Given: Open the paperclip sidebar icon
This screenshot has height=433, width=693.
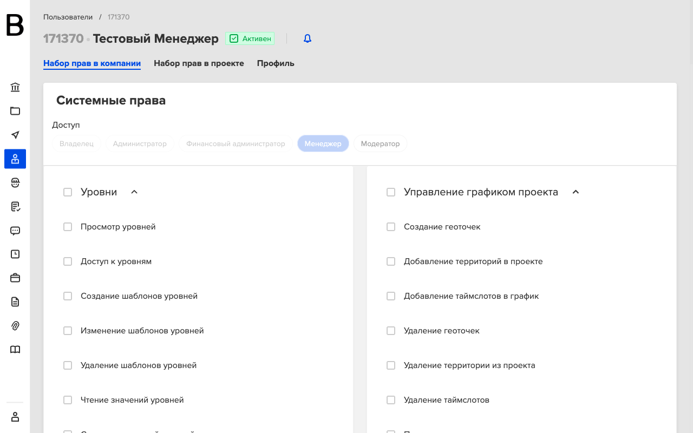Looking at the screenshot, I should [x=15, y=325].
